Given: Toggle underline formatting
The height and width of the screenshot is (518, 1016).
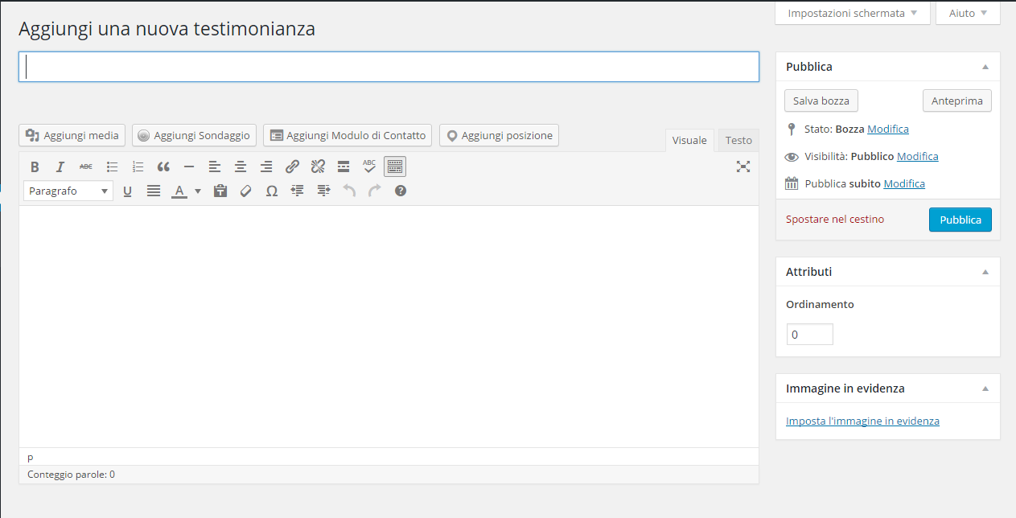Looking at the screenshot, I should click(x=127, y=191).
